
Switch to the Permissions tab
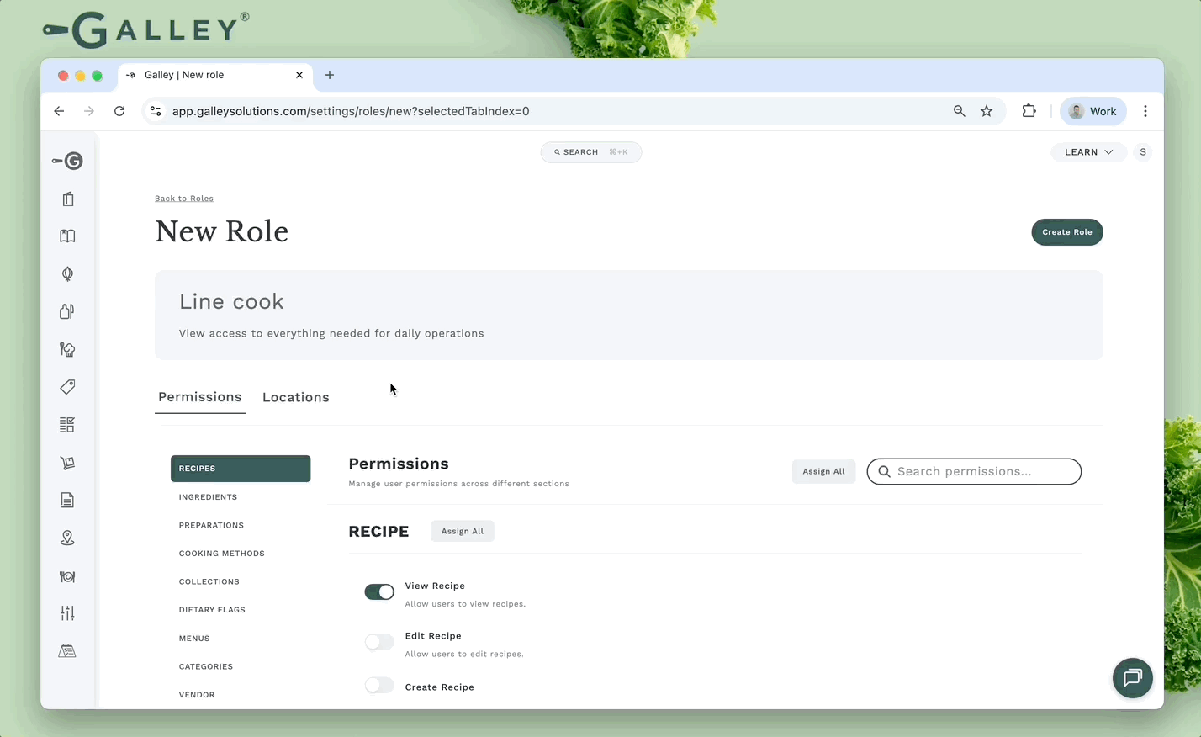(200, 397)
